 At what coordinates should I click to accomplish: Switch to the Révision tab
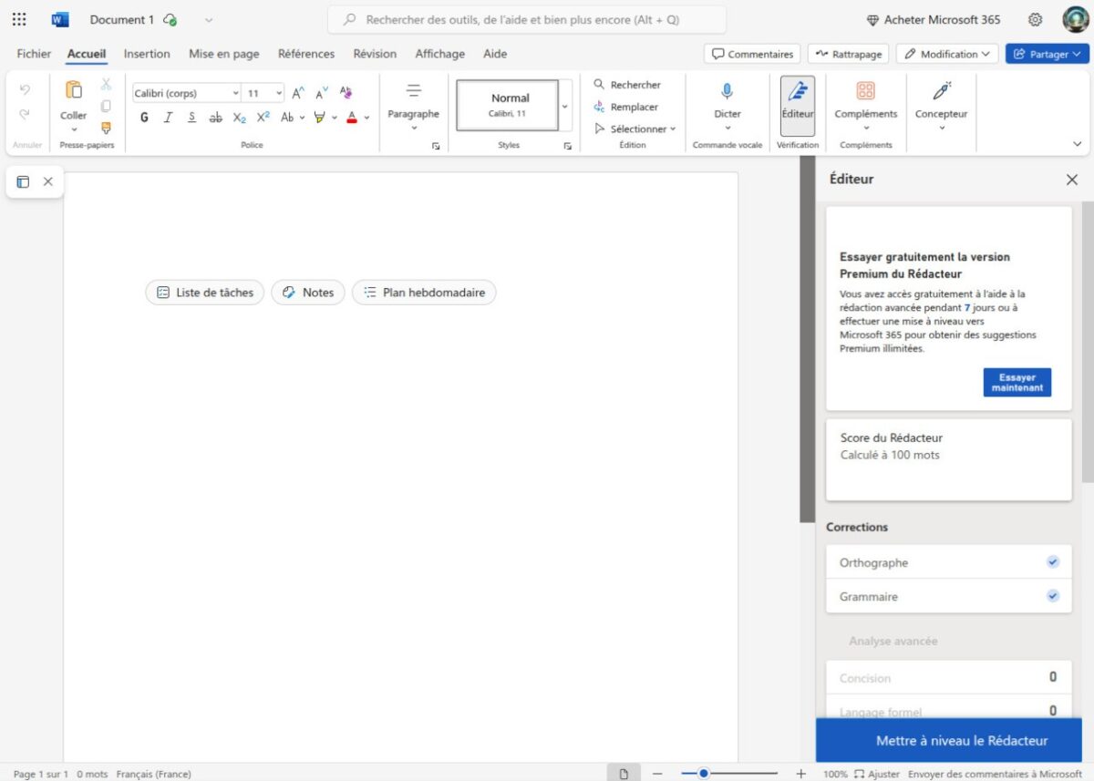[x=375, y=54]
